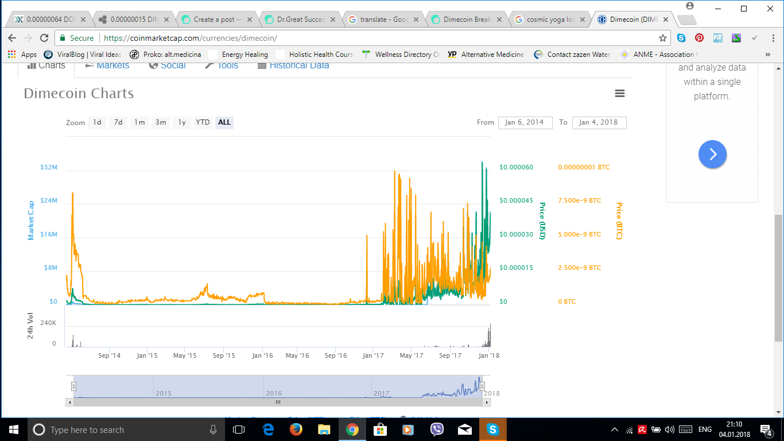Viewport: 784px width, 441px height.
Task: Open Energy Healing bookmark
Action: coord(239,55)
